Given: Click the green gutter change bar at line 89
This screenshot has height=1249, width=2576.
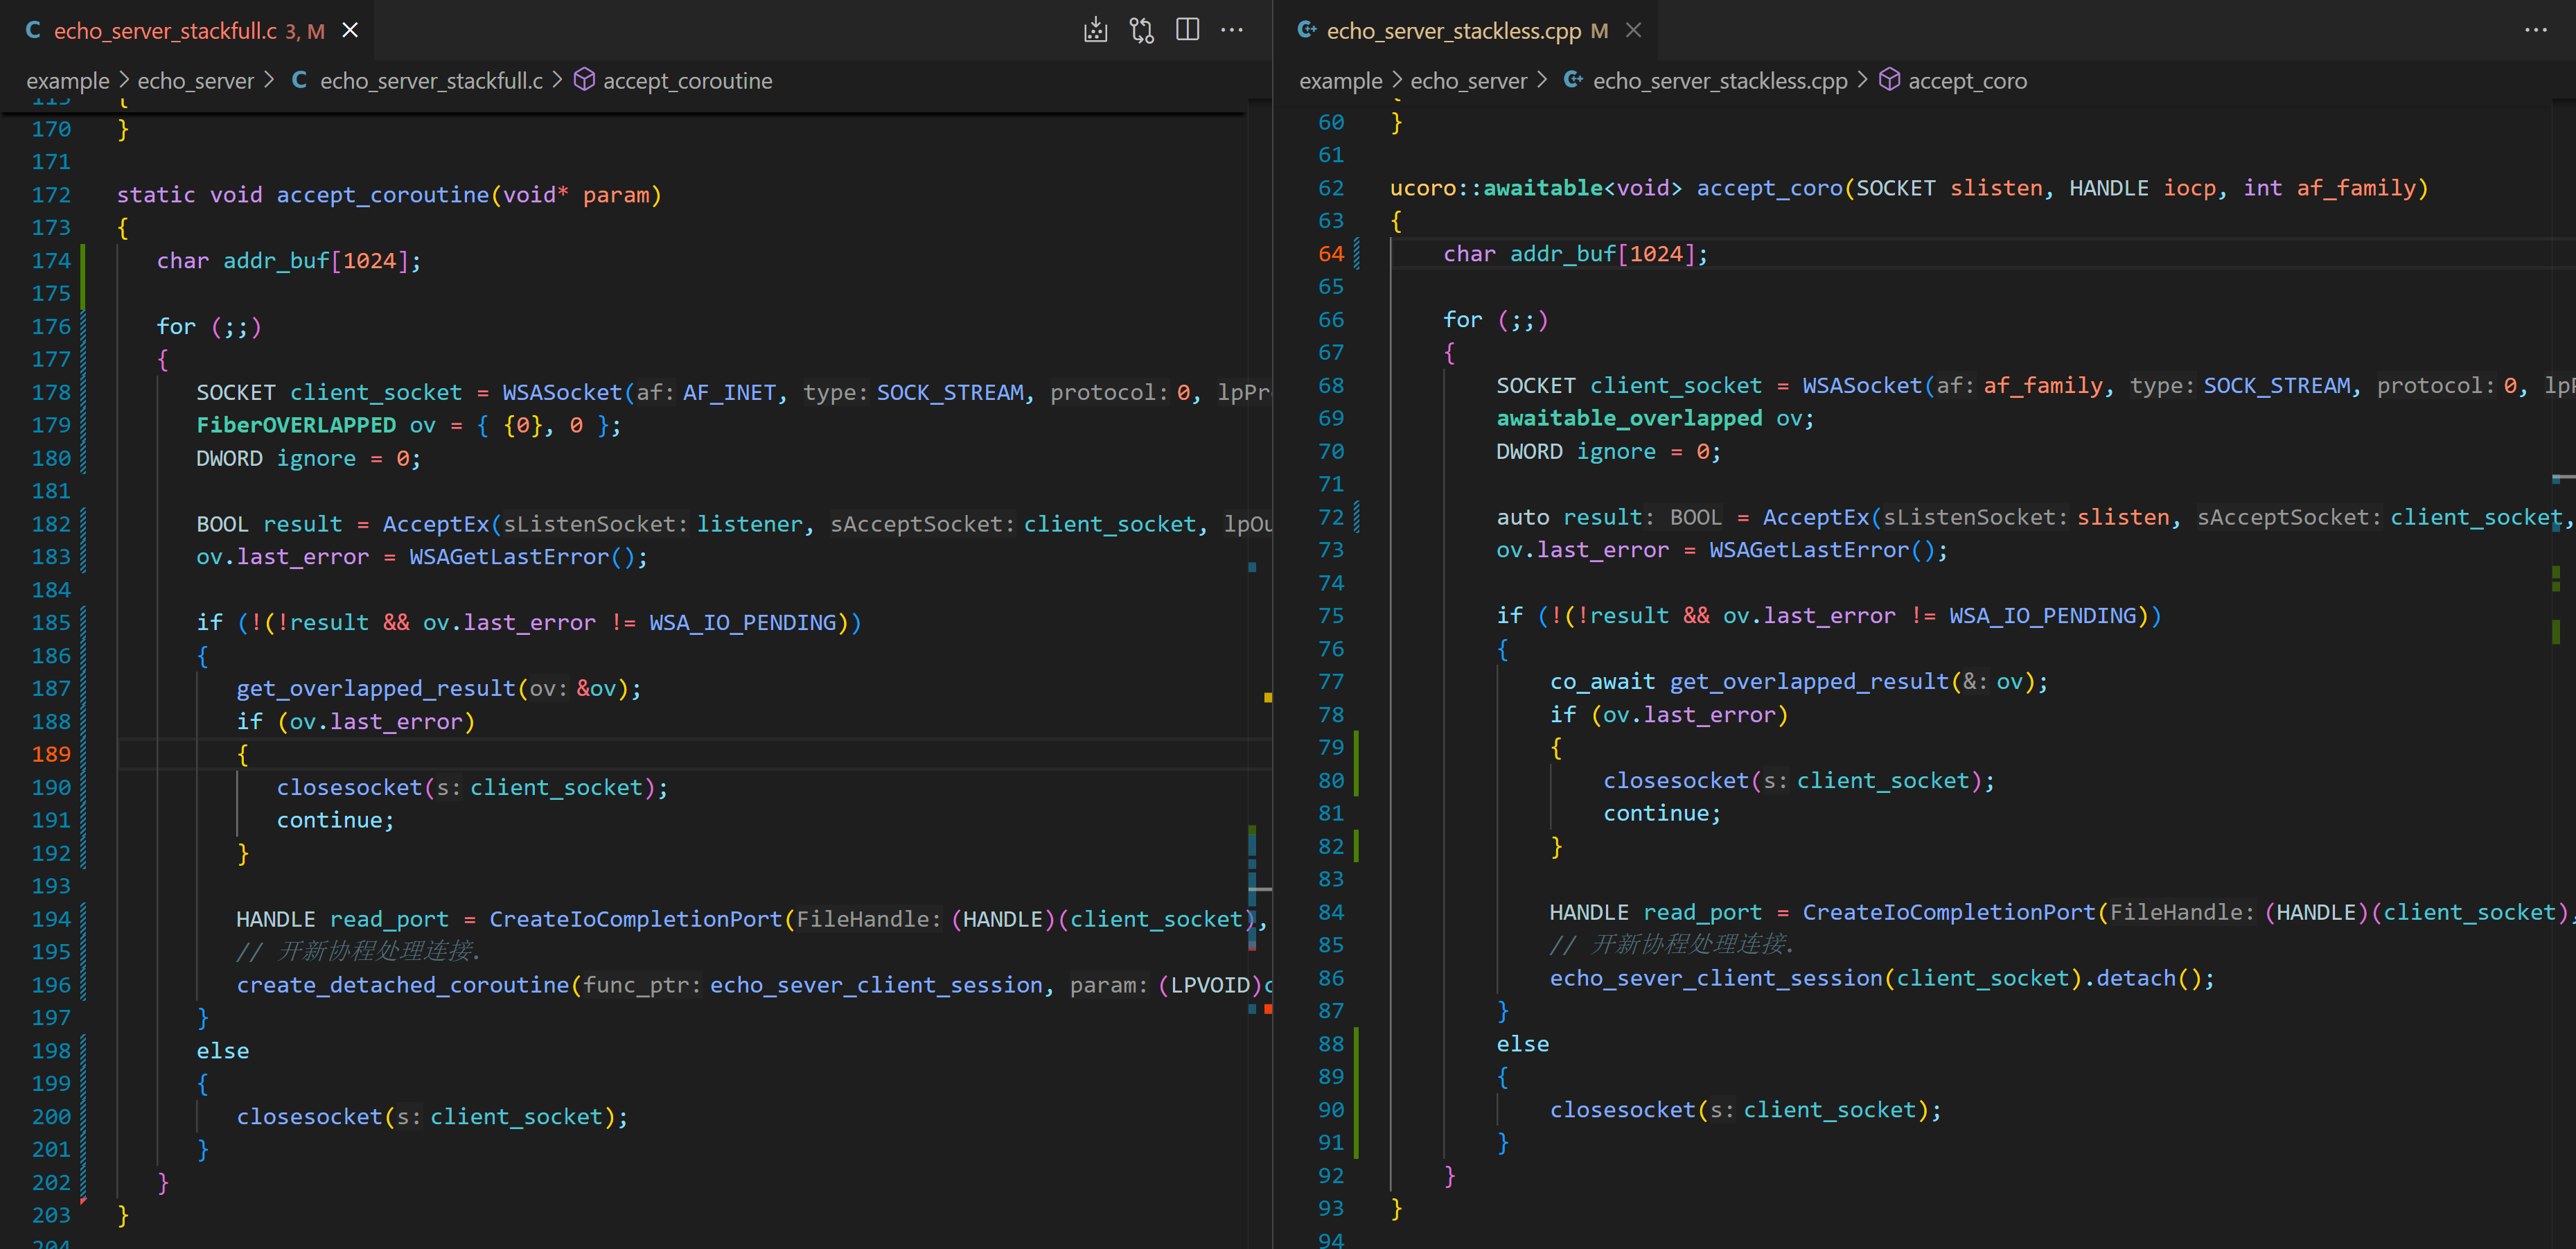Looking at the screenshot, I should [x=1356, y=1093].
